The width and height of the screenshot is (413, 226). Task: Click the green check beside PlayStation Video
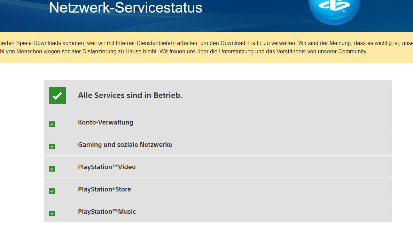pyautogui.click(x=52, y=169)
